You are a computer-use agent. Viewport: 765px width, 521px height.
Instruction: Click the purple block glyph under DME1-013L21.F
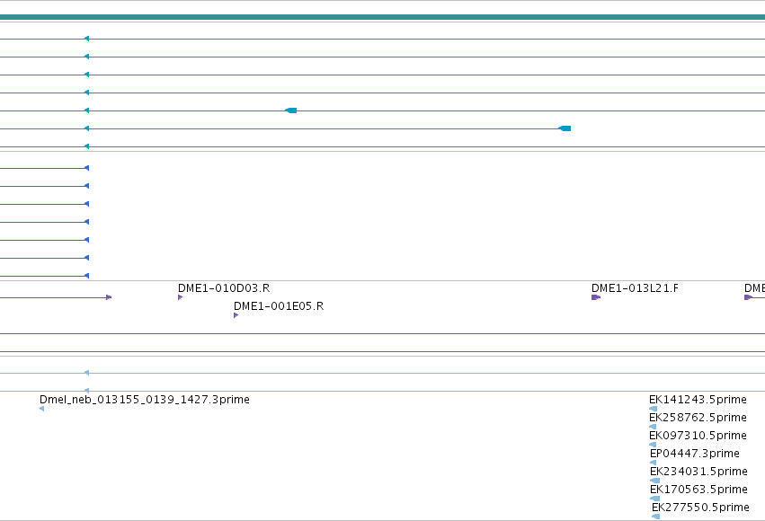[596, 297]
